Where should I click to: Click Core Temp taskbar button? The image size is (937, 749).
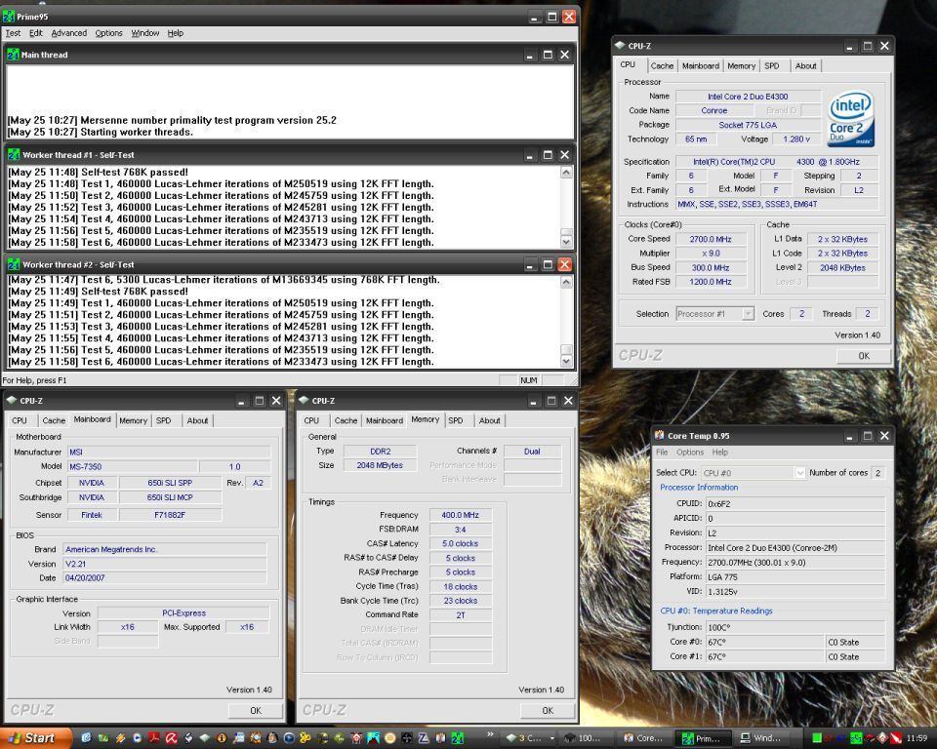click(645, 738)
